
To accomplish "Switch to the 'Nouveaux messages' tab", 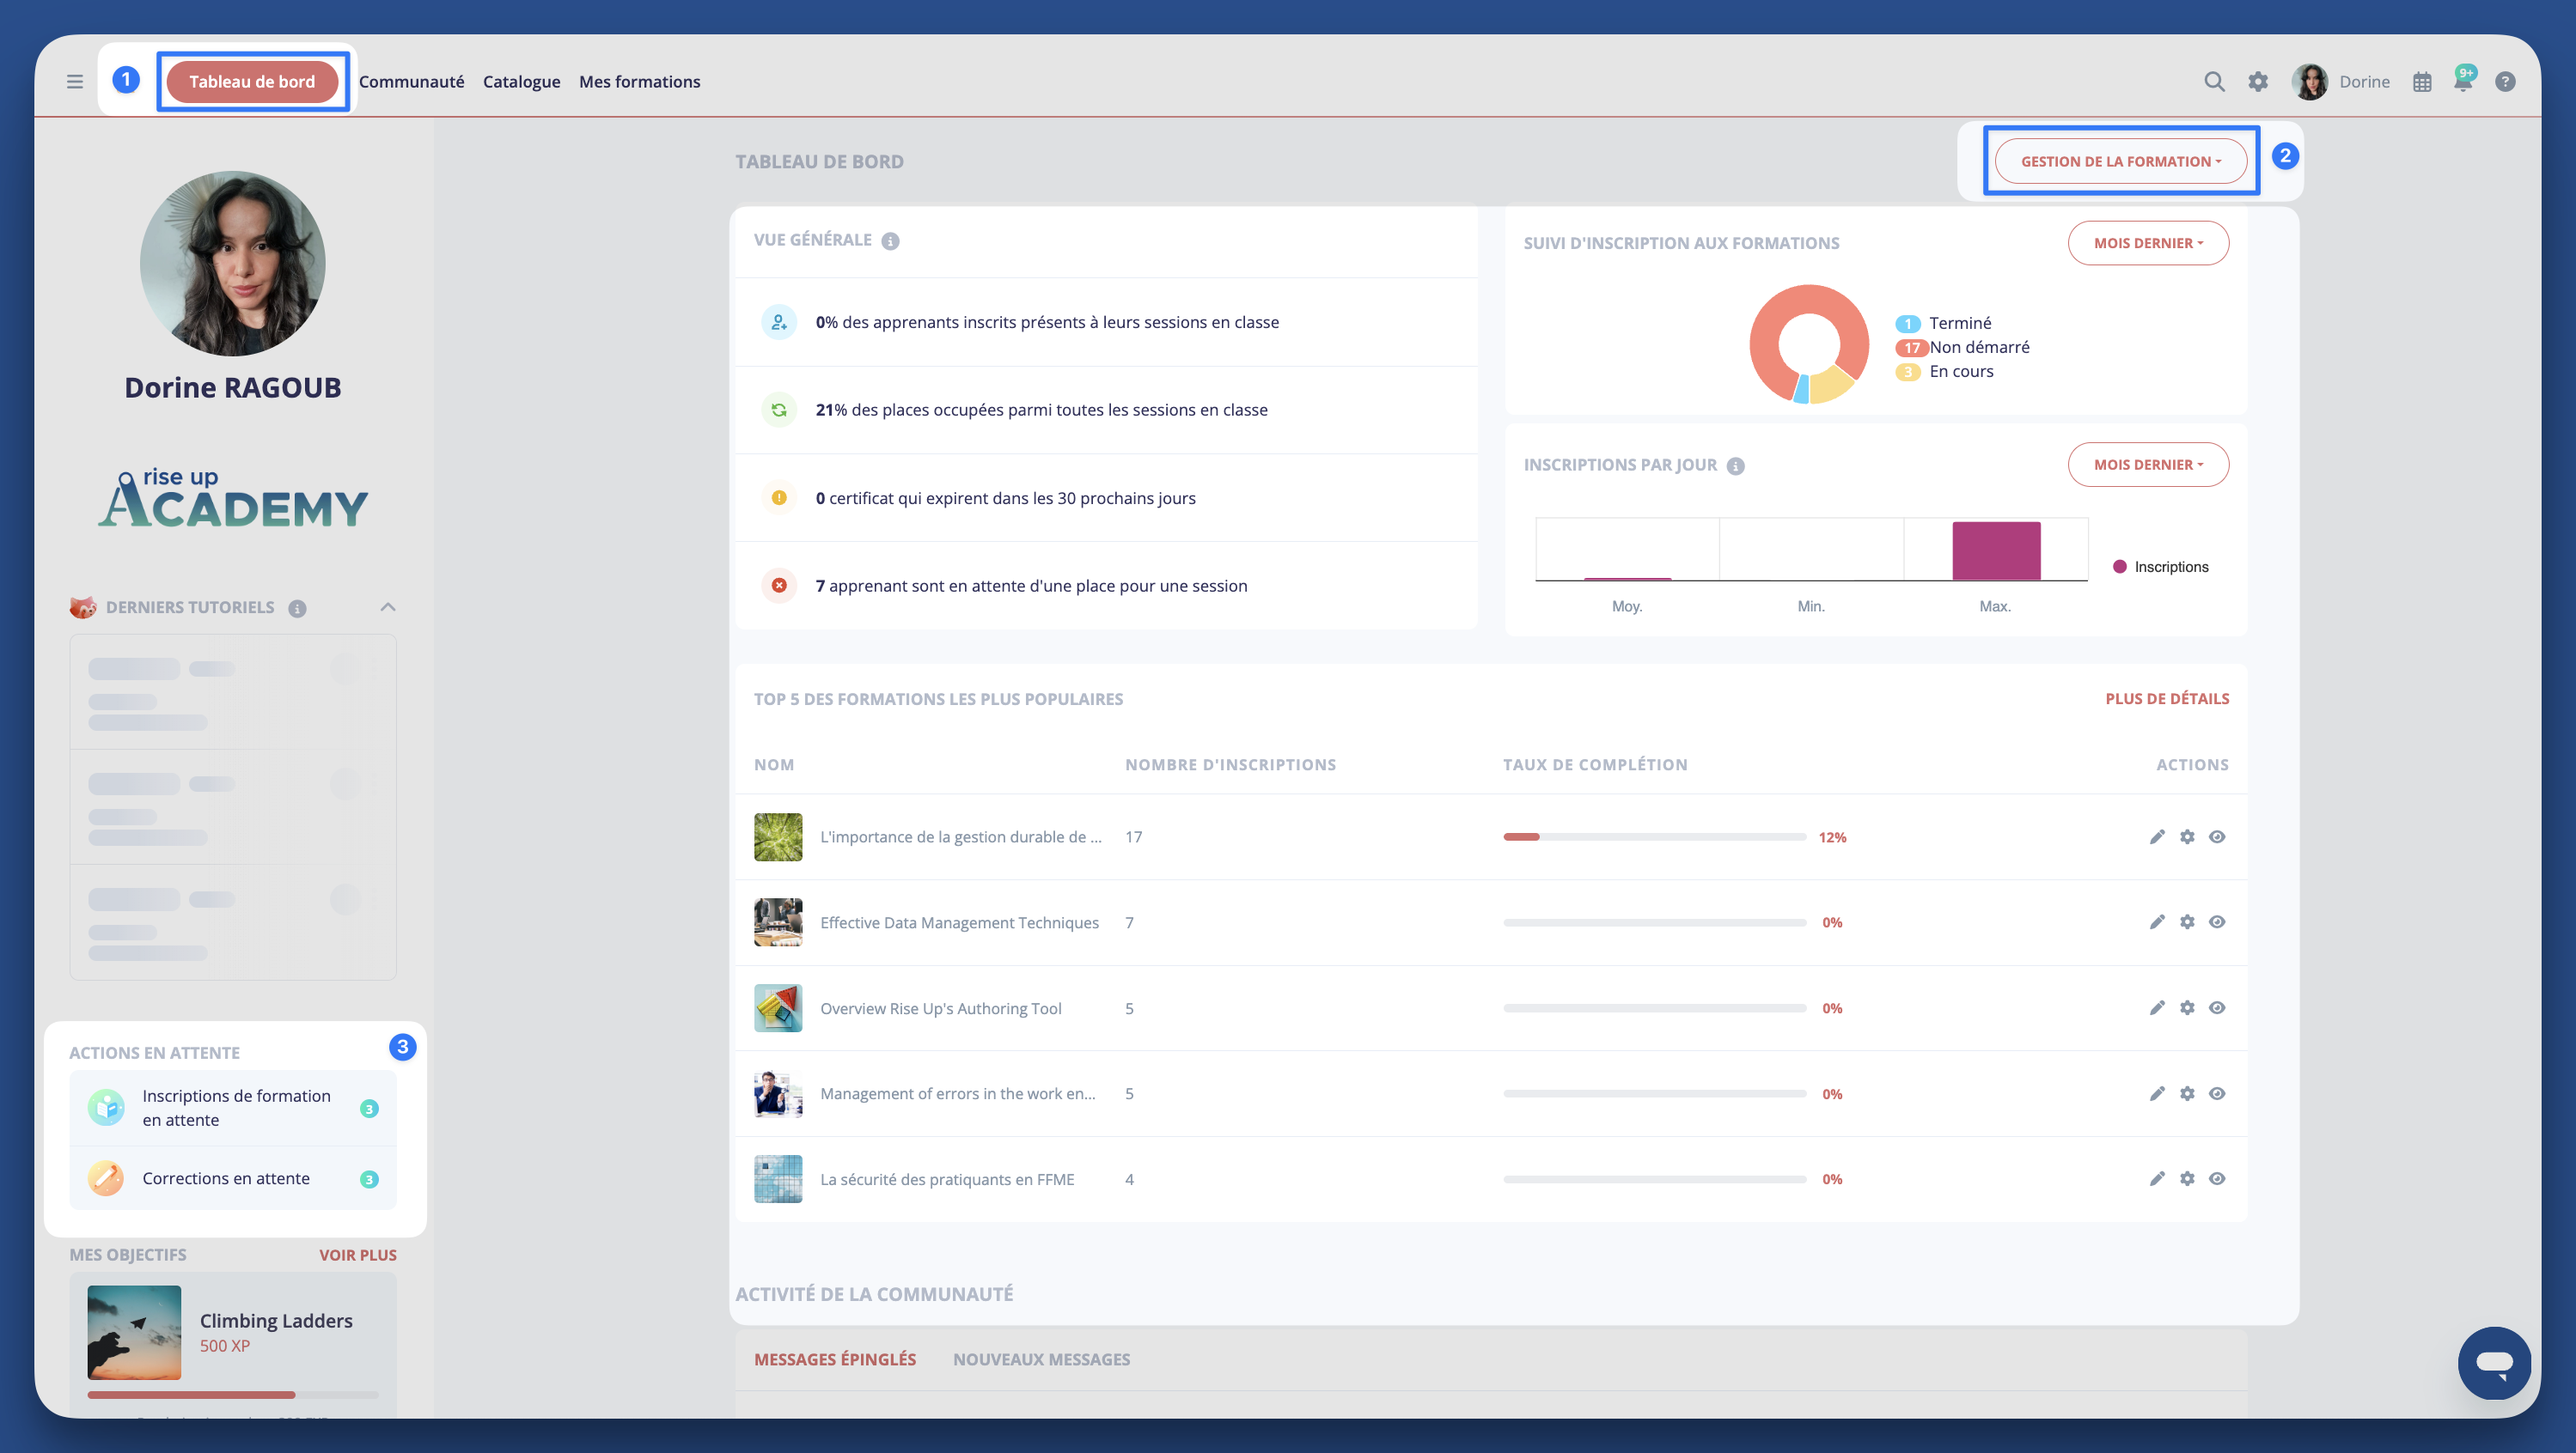I will 1041,1359.
